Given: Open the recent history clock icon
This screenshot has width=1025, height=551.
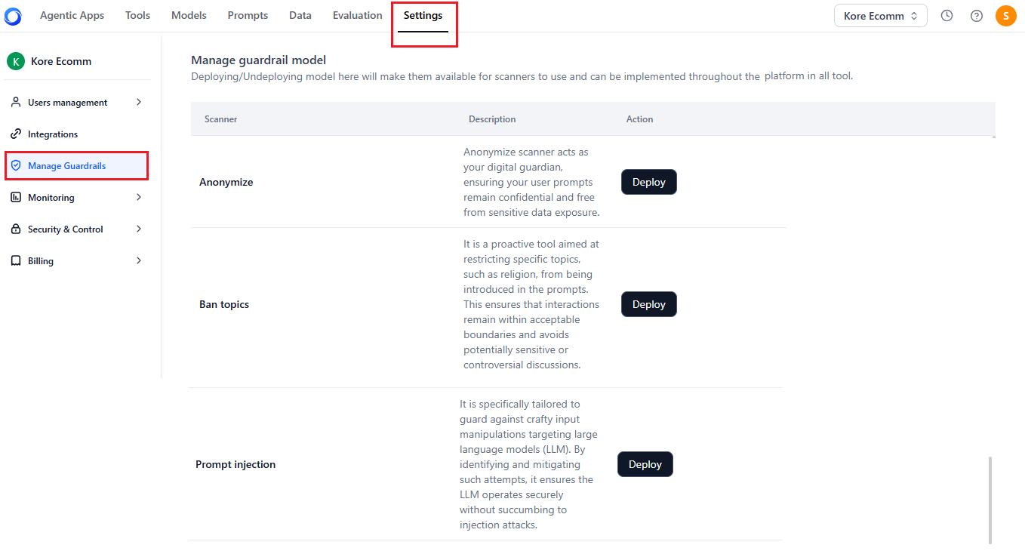Looking at the screenshot, I should pyautogui.click(x=947, y=15).
